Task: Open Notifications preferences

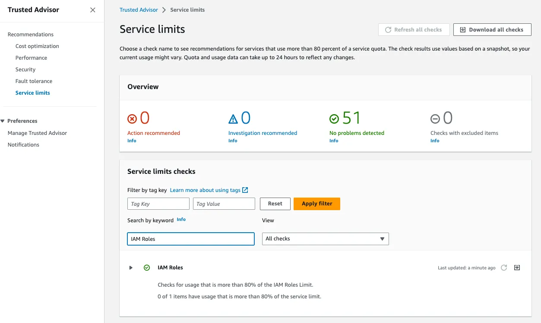Action: (x=23, y=145)
